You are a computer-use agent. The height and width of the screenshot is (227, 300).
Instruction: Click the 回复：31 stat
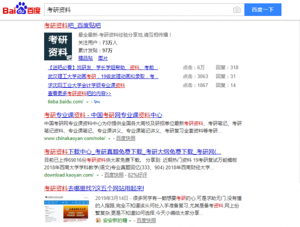(225, 76)
